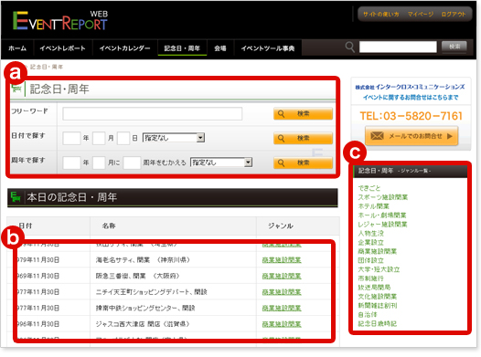Open イベントレポート navigation item
This screenshot has width=481, height=357.
(x=62, y=48)
